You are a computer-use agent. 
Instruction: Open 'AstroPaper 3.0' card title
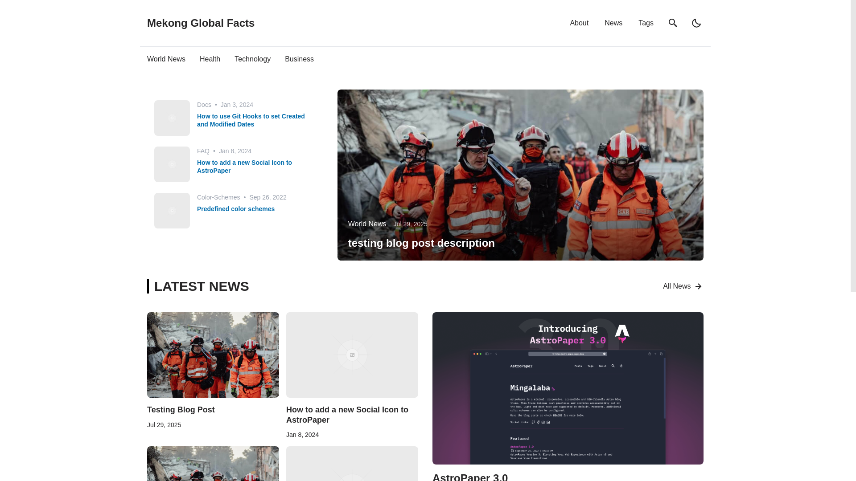pyautogui.click(x=470, y=477)
